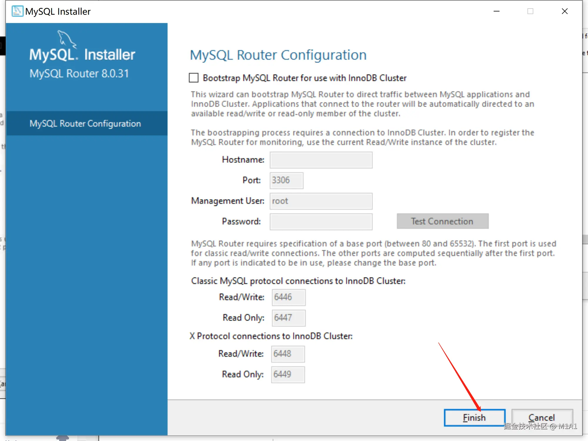Image resolution: width=588 pixels, height=441 pixels.
Task: Click the MySQL Router Configuration heading
Action: pyautogui.click(x=278, y=55)
